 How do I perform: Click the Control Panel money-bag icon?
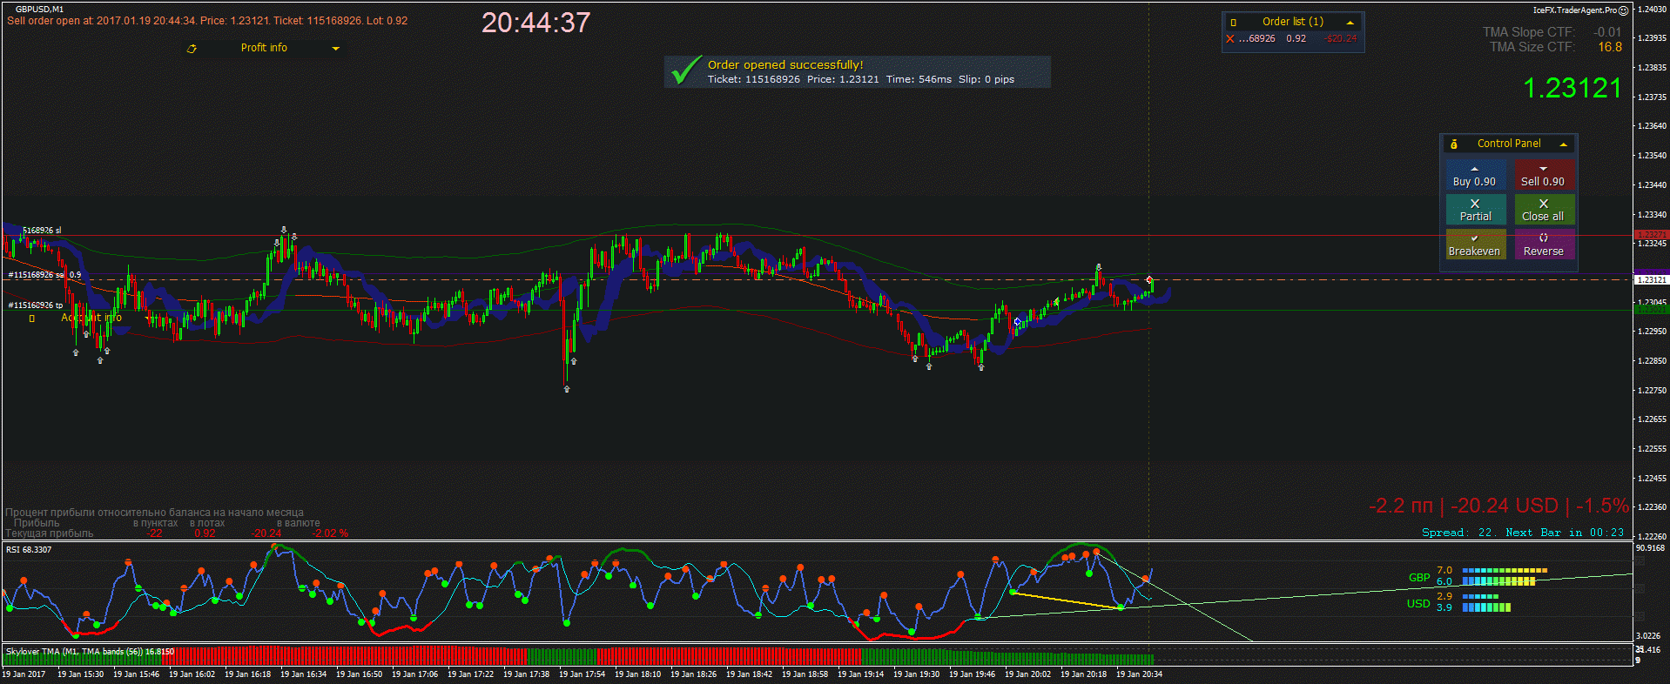pos(1454,144)
